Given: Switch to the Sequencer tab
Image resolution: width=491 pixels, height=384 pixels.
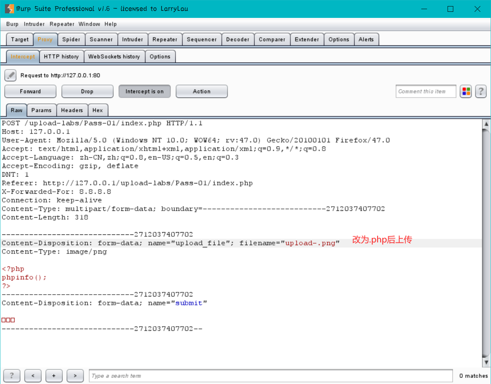Looking at the screenshot, I should [x=202, y=40].
